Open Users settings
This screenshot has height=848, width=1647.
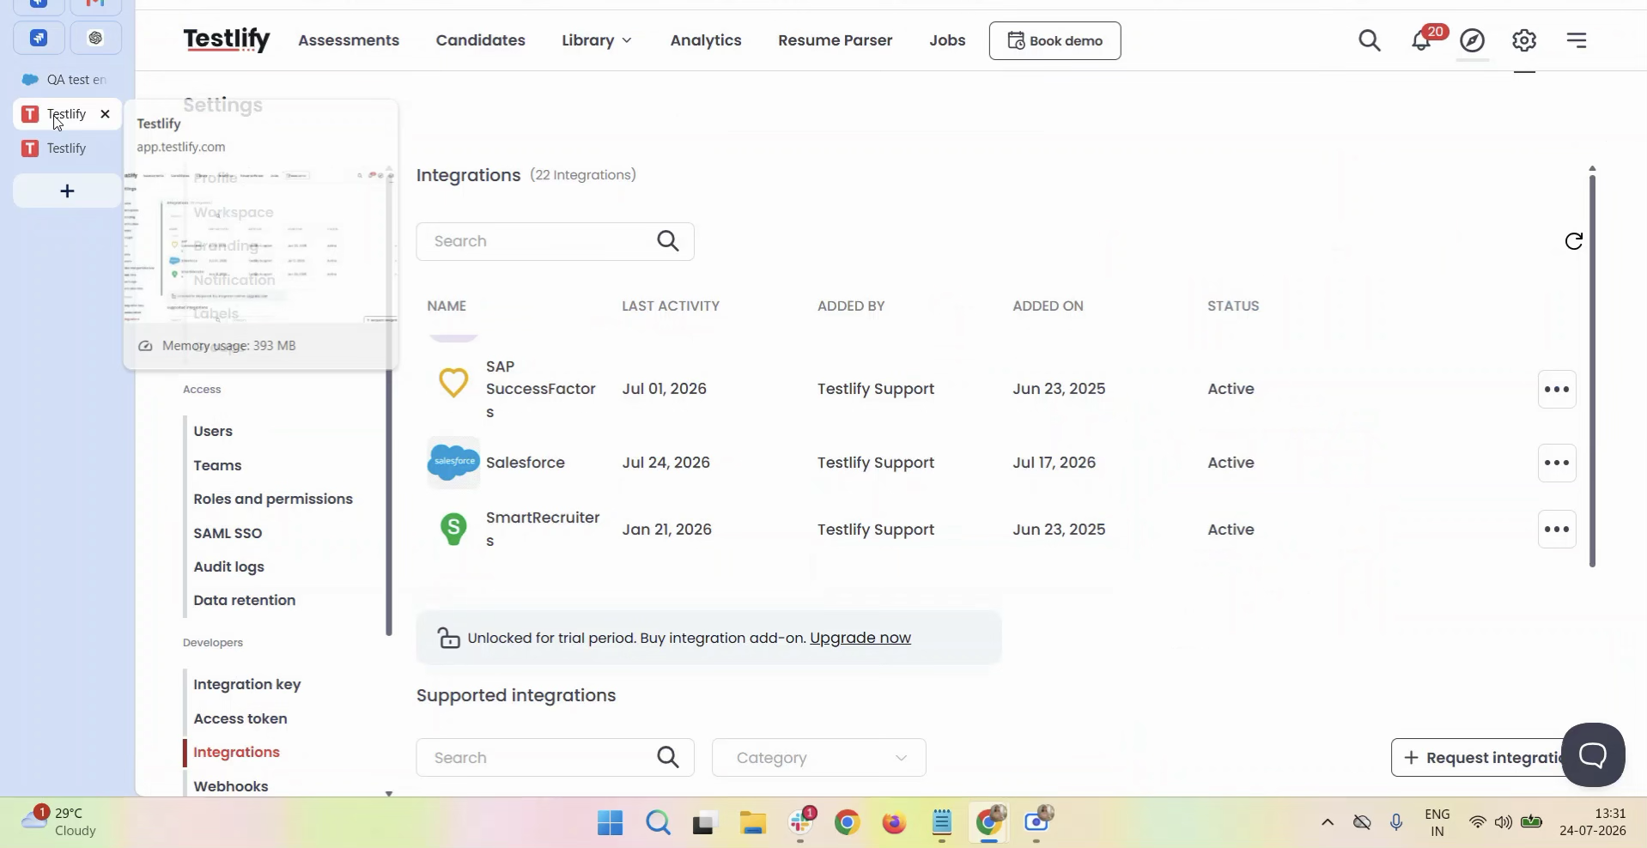213,431
